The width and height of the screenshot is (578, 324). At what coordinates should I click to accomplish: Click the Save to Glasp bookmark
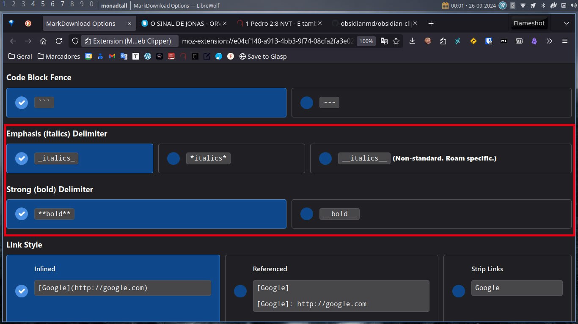pos(263,56)
